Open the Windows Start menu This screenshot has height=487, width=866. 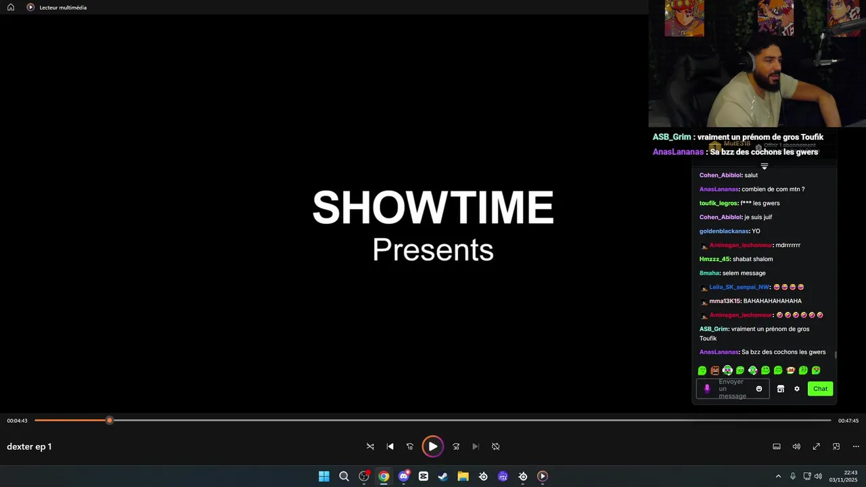click(324, 476)
